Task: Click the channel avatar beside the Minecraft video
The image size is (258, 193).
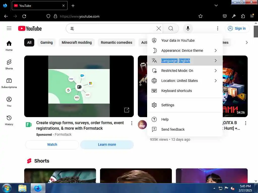Action: (142, 125)
